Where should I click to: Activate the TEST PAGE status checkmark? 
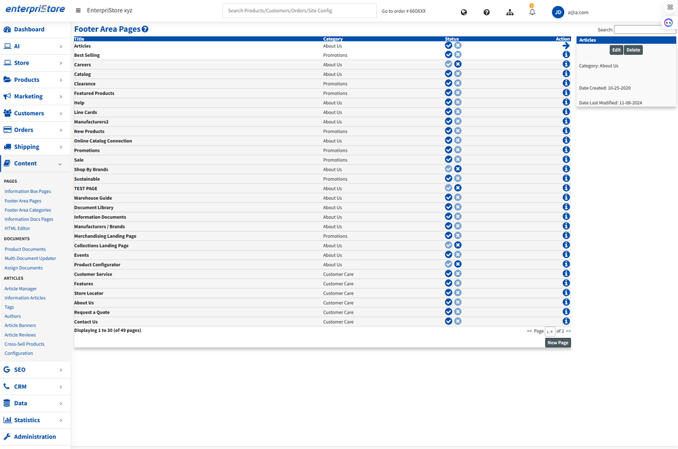pyautogui.click(x=448, y=188)
